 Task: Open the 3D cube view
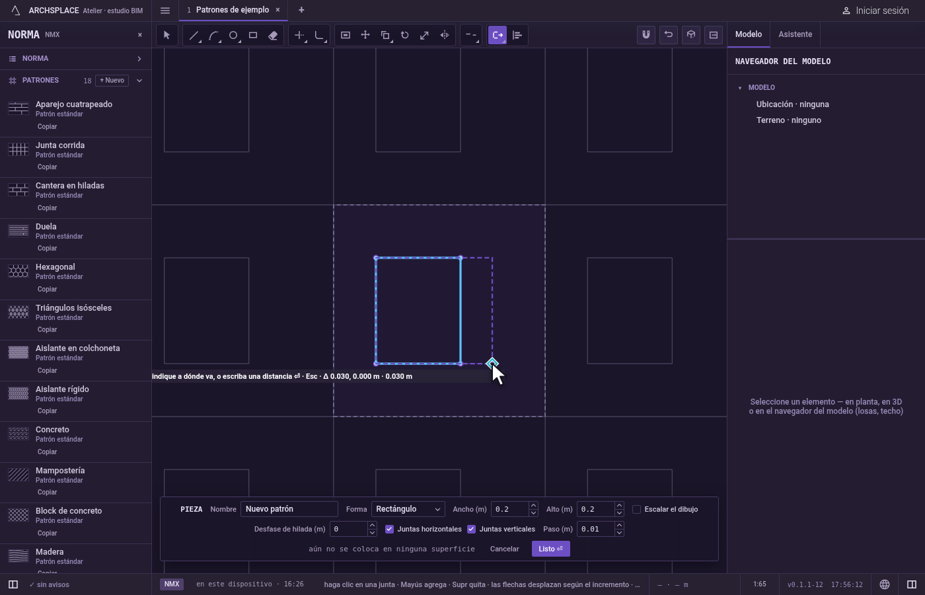(x=691, y=35)
